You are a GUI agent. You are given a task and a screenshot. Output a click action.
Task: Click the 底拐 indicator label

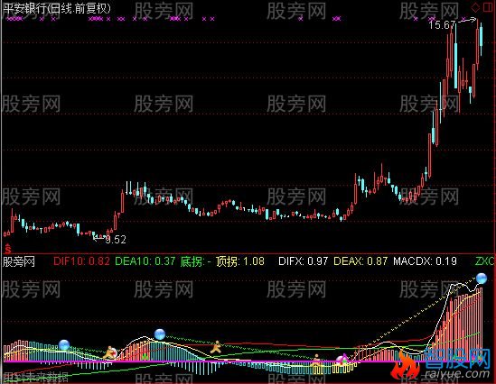[x=192, y=261]
